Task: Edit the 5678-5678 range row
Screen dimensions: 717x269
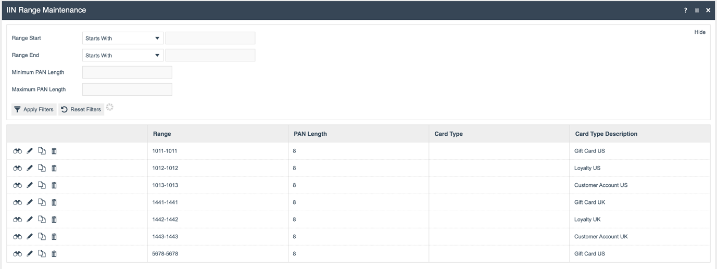Action: point(30,254)
